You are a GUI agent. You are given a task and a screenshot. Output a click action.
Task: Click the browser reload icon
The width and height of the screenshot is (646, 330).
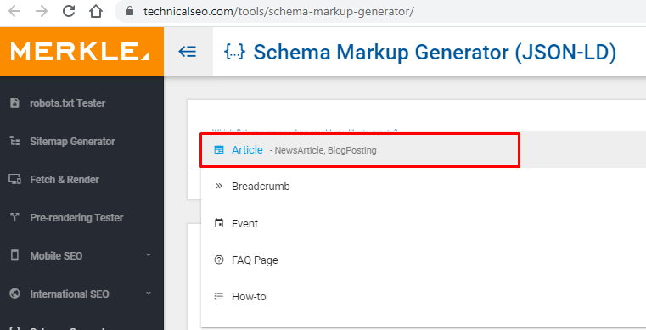pyautogui.click(x=69, y=11)
